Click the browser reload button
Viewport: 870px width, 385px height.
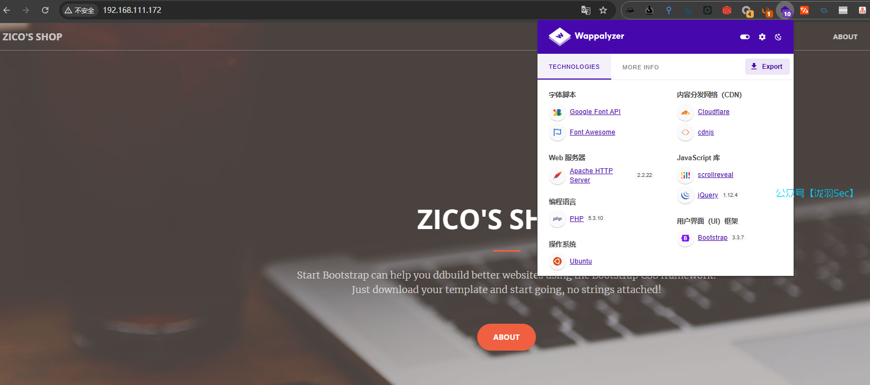45,10
